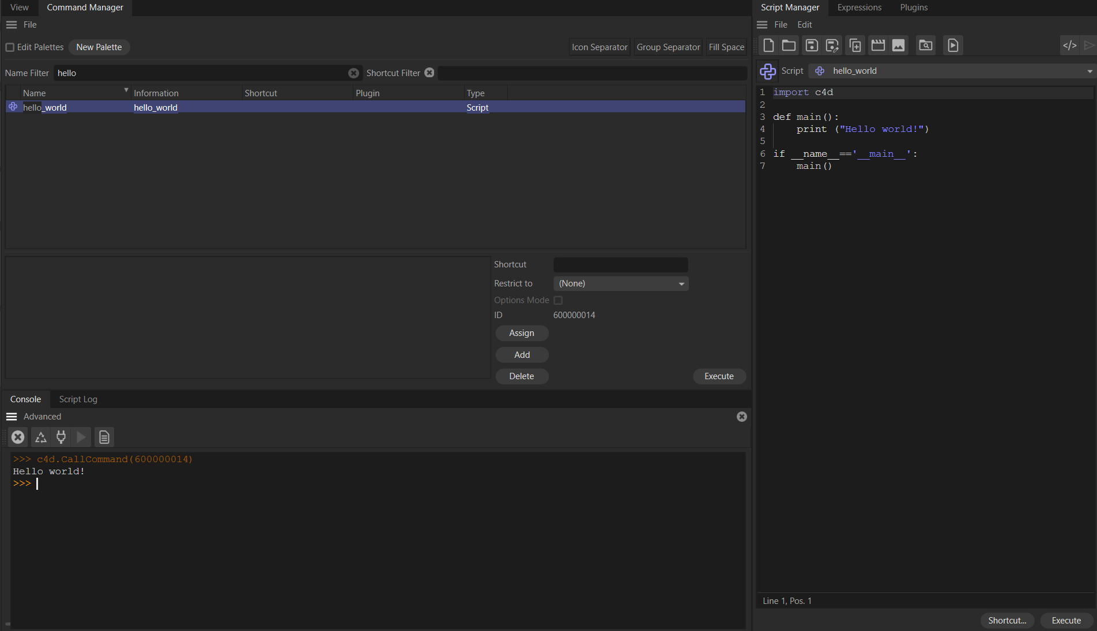Enable the Edit Palettes checkbox

click(x=10, y=47)
